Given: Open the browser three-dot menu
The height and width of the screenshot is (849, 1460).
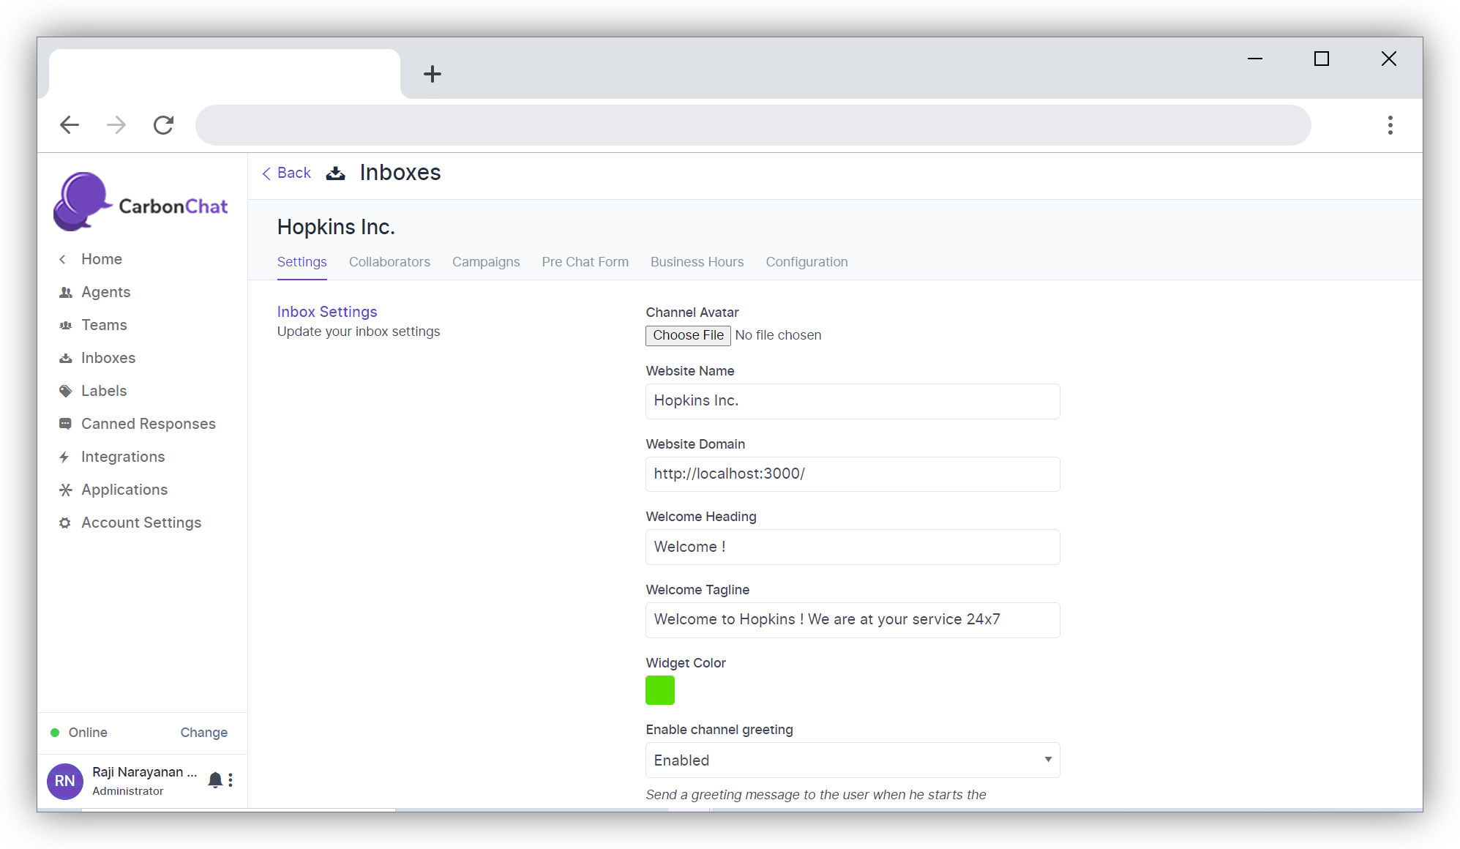Looking at the screenshot, I should click(x=1390, y=125).
